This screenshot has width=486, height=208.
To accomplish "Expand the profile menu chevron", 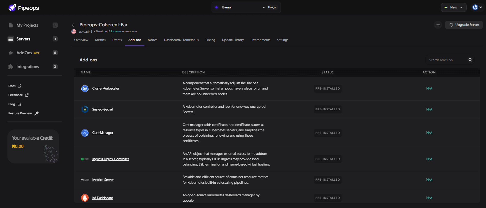I will 481,7.
